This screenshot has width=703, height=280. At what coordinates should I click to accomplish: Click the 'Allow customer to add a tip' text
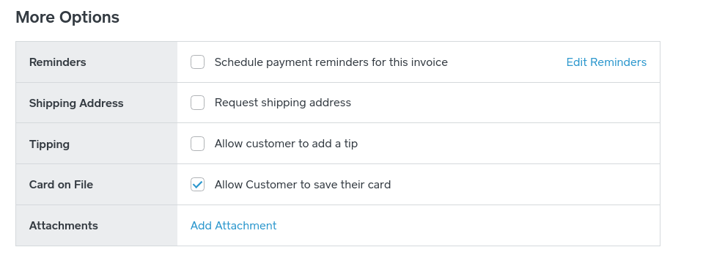286,144
